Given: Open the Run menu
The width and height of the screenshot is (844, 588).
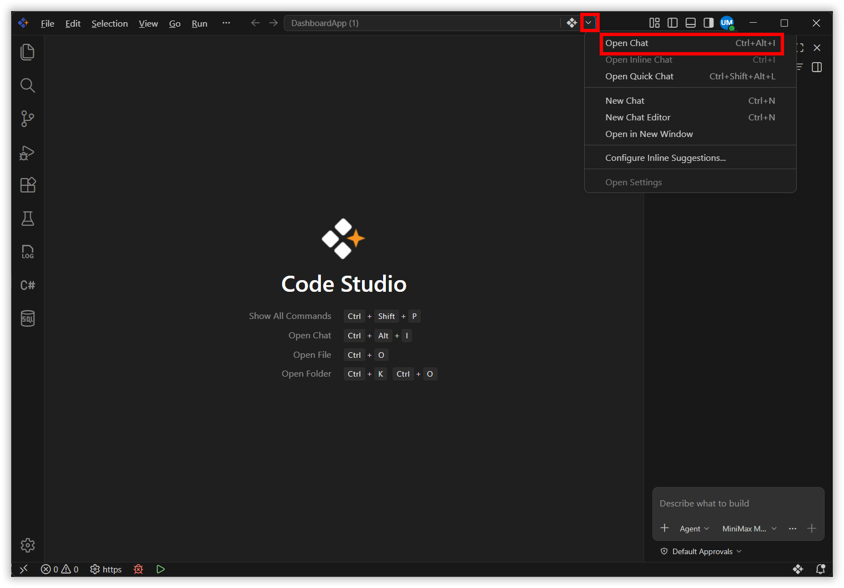Looking at the screenshot, I should 199,23.
